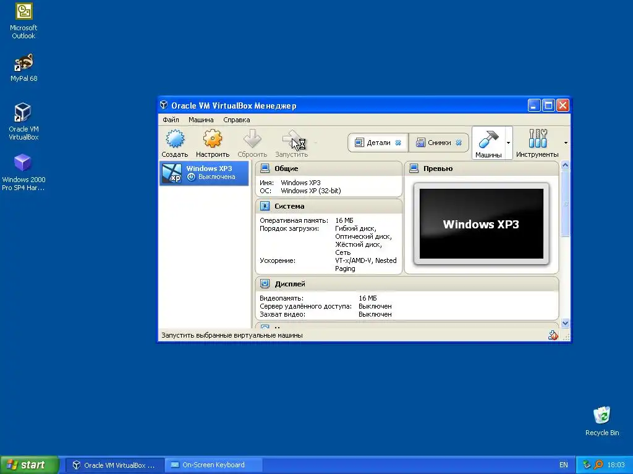Click the "Видеопамять:" label
The image size is (633, 474).
[x=282, y=298]
